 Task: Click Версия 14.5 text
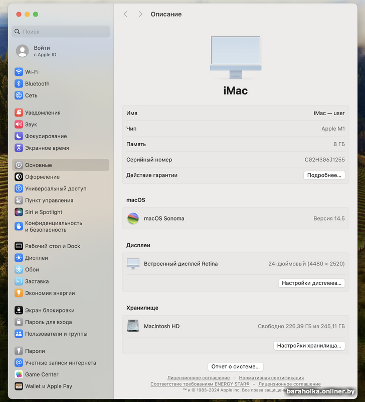(329, 219)
